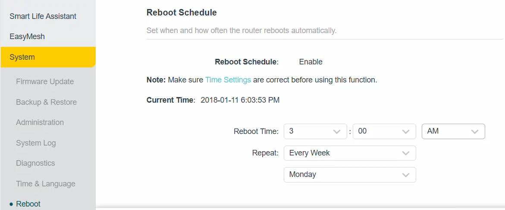Go to Time & Language settings
Viewport: 505px width, 210px height.
pyautogui.click(x=45, y=184)
